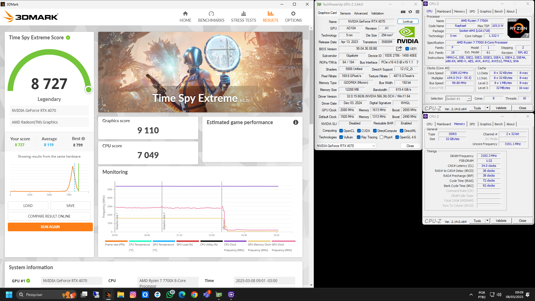Expand Tools arrow in lower CPU-Z Memory window
Screen dimensions: 535x301
point(487,221)
